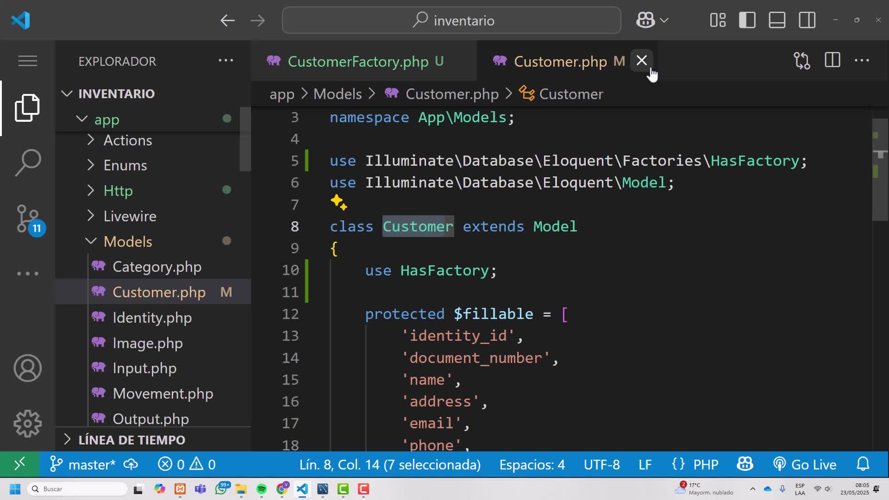Click app in the breadcrumb

point(282,94)
